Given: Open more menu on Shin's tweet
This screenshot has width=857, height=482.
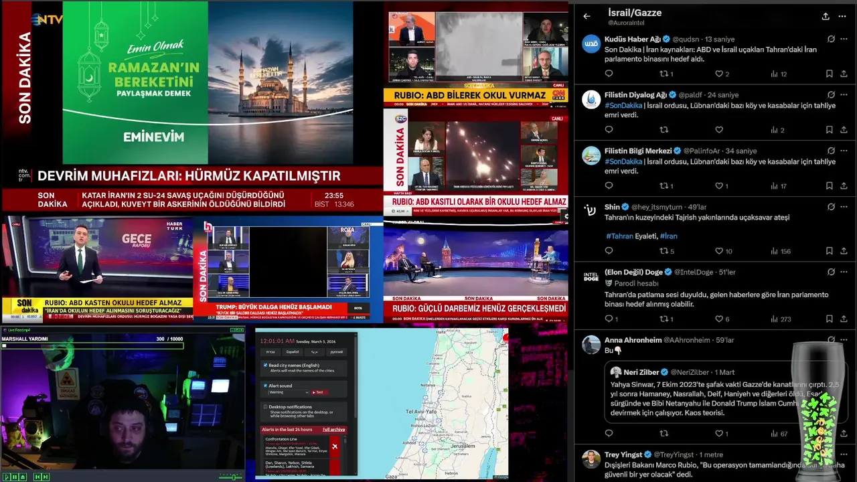Looking at the screenshot, I should click(x=845, y=207).
